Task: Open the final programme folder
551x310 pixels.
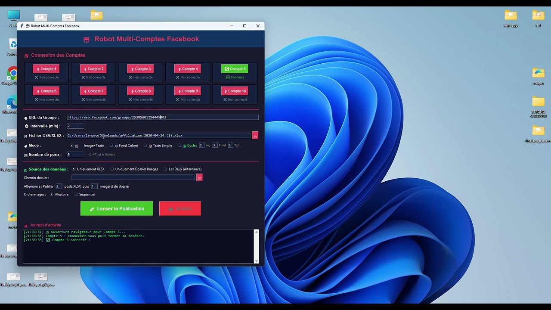Action: [x=538, y=134]
